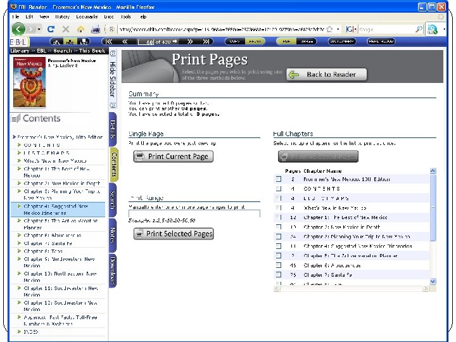Expand the Chapter 8: Taos tree arrow
Viewport: 456px width, 342px height.
[19, 251]
